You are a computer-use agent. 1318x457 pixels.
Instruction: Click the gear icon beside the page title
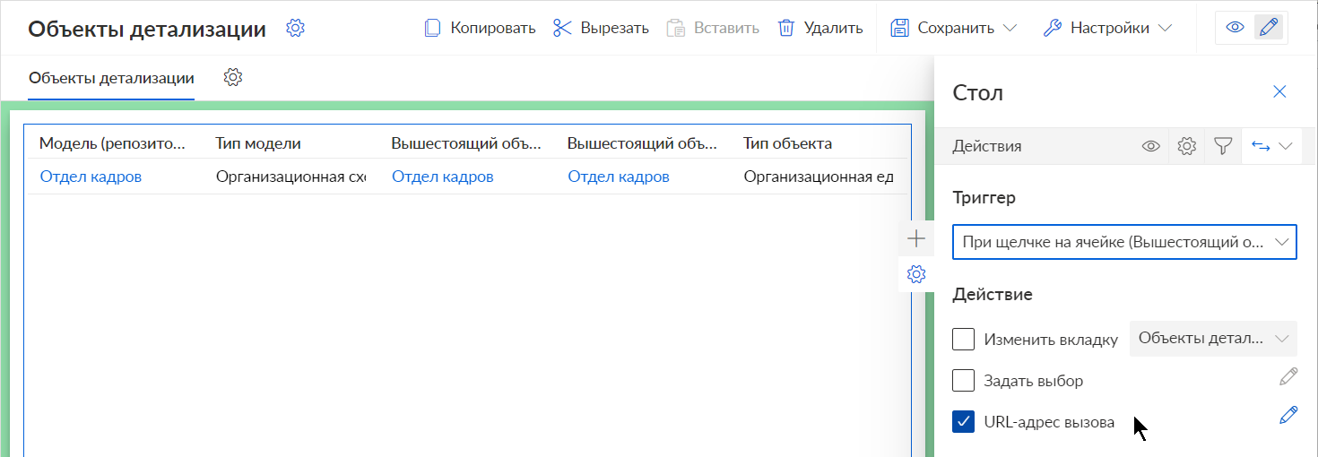[x=295, y=28]
